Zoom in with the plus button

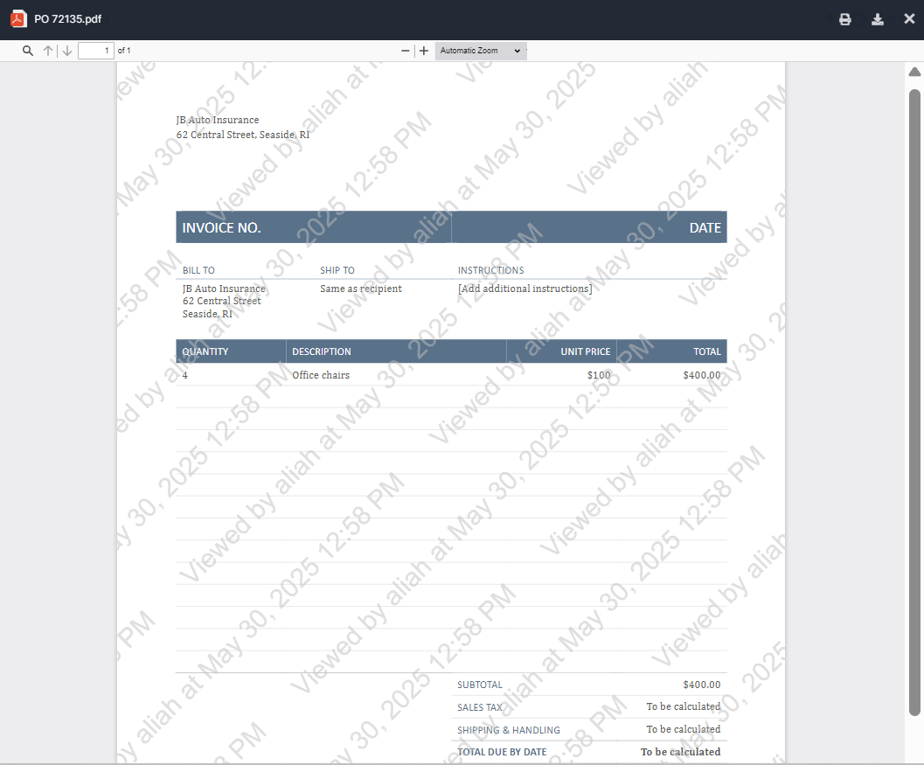(424, 51)
